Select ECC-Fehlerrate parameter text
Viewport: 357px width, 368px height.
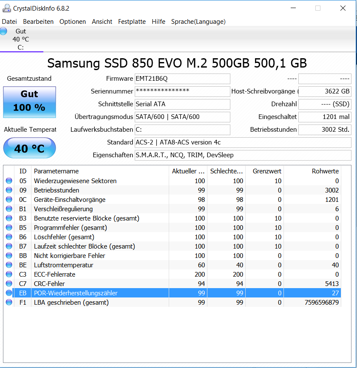pos(55,275)
